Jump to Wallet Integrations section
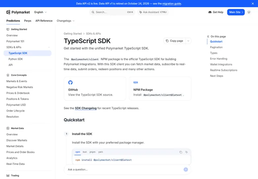Viewport: 258px width, 179px height. [x=221, y=65]
